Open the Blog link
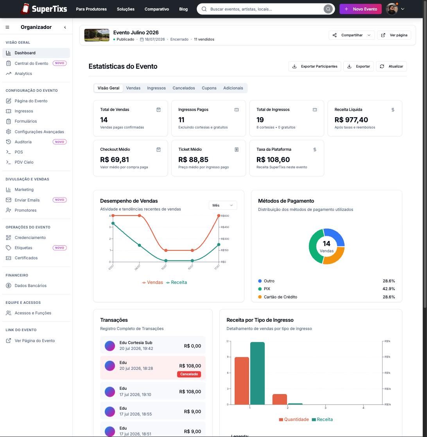This screenshot has width=427, height=437. tap(183, 9)
